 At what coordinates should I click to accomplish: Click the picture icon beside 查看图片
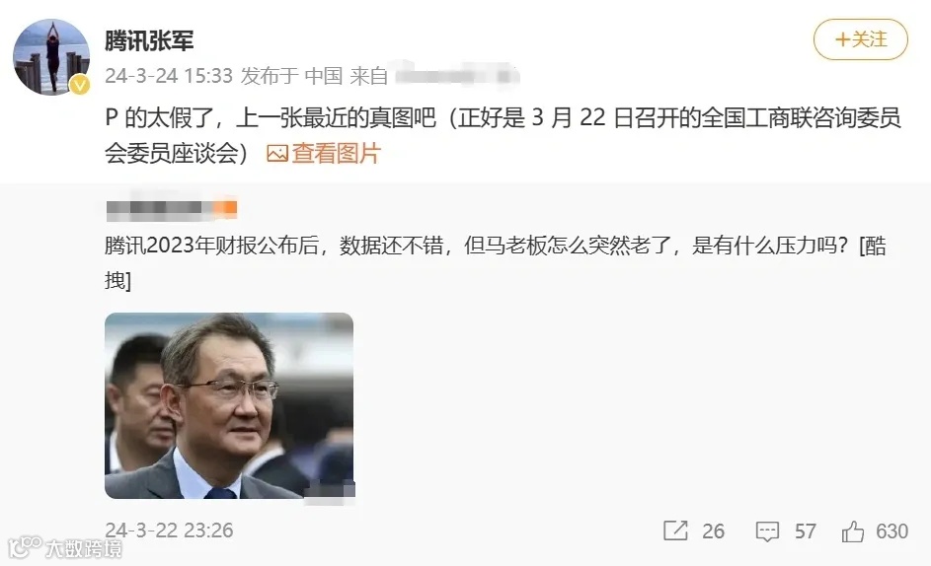coord(277,154)
